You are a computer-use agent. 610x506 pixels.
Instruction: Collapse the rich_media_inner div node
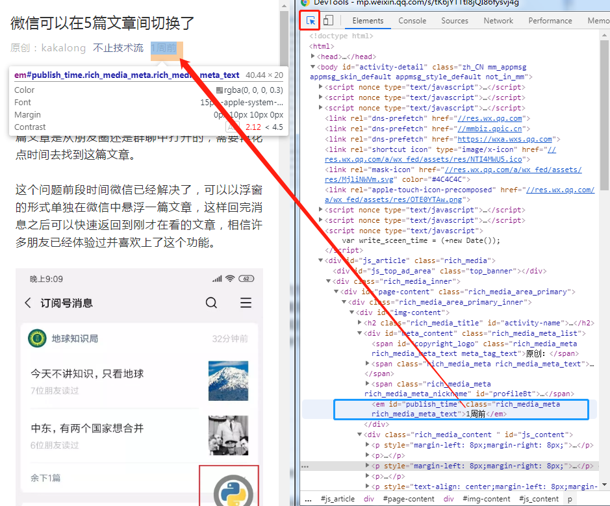click(x=328, y=281)
